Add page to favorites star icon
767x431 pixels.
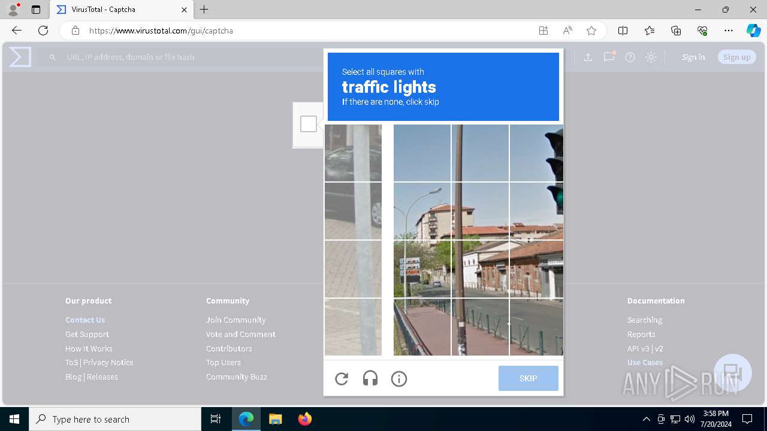(x=591, y=31)
